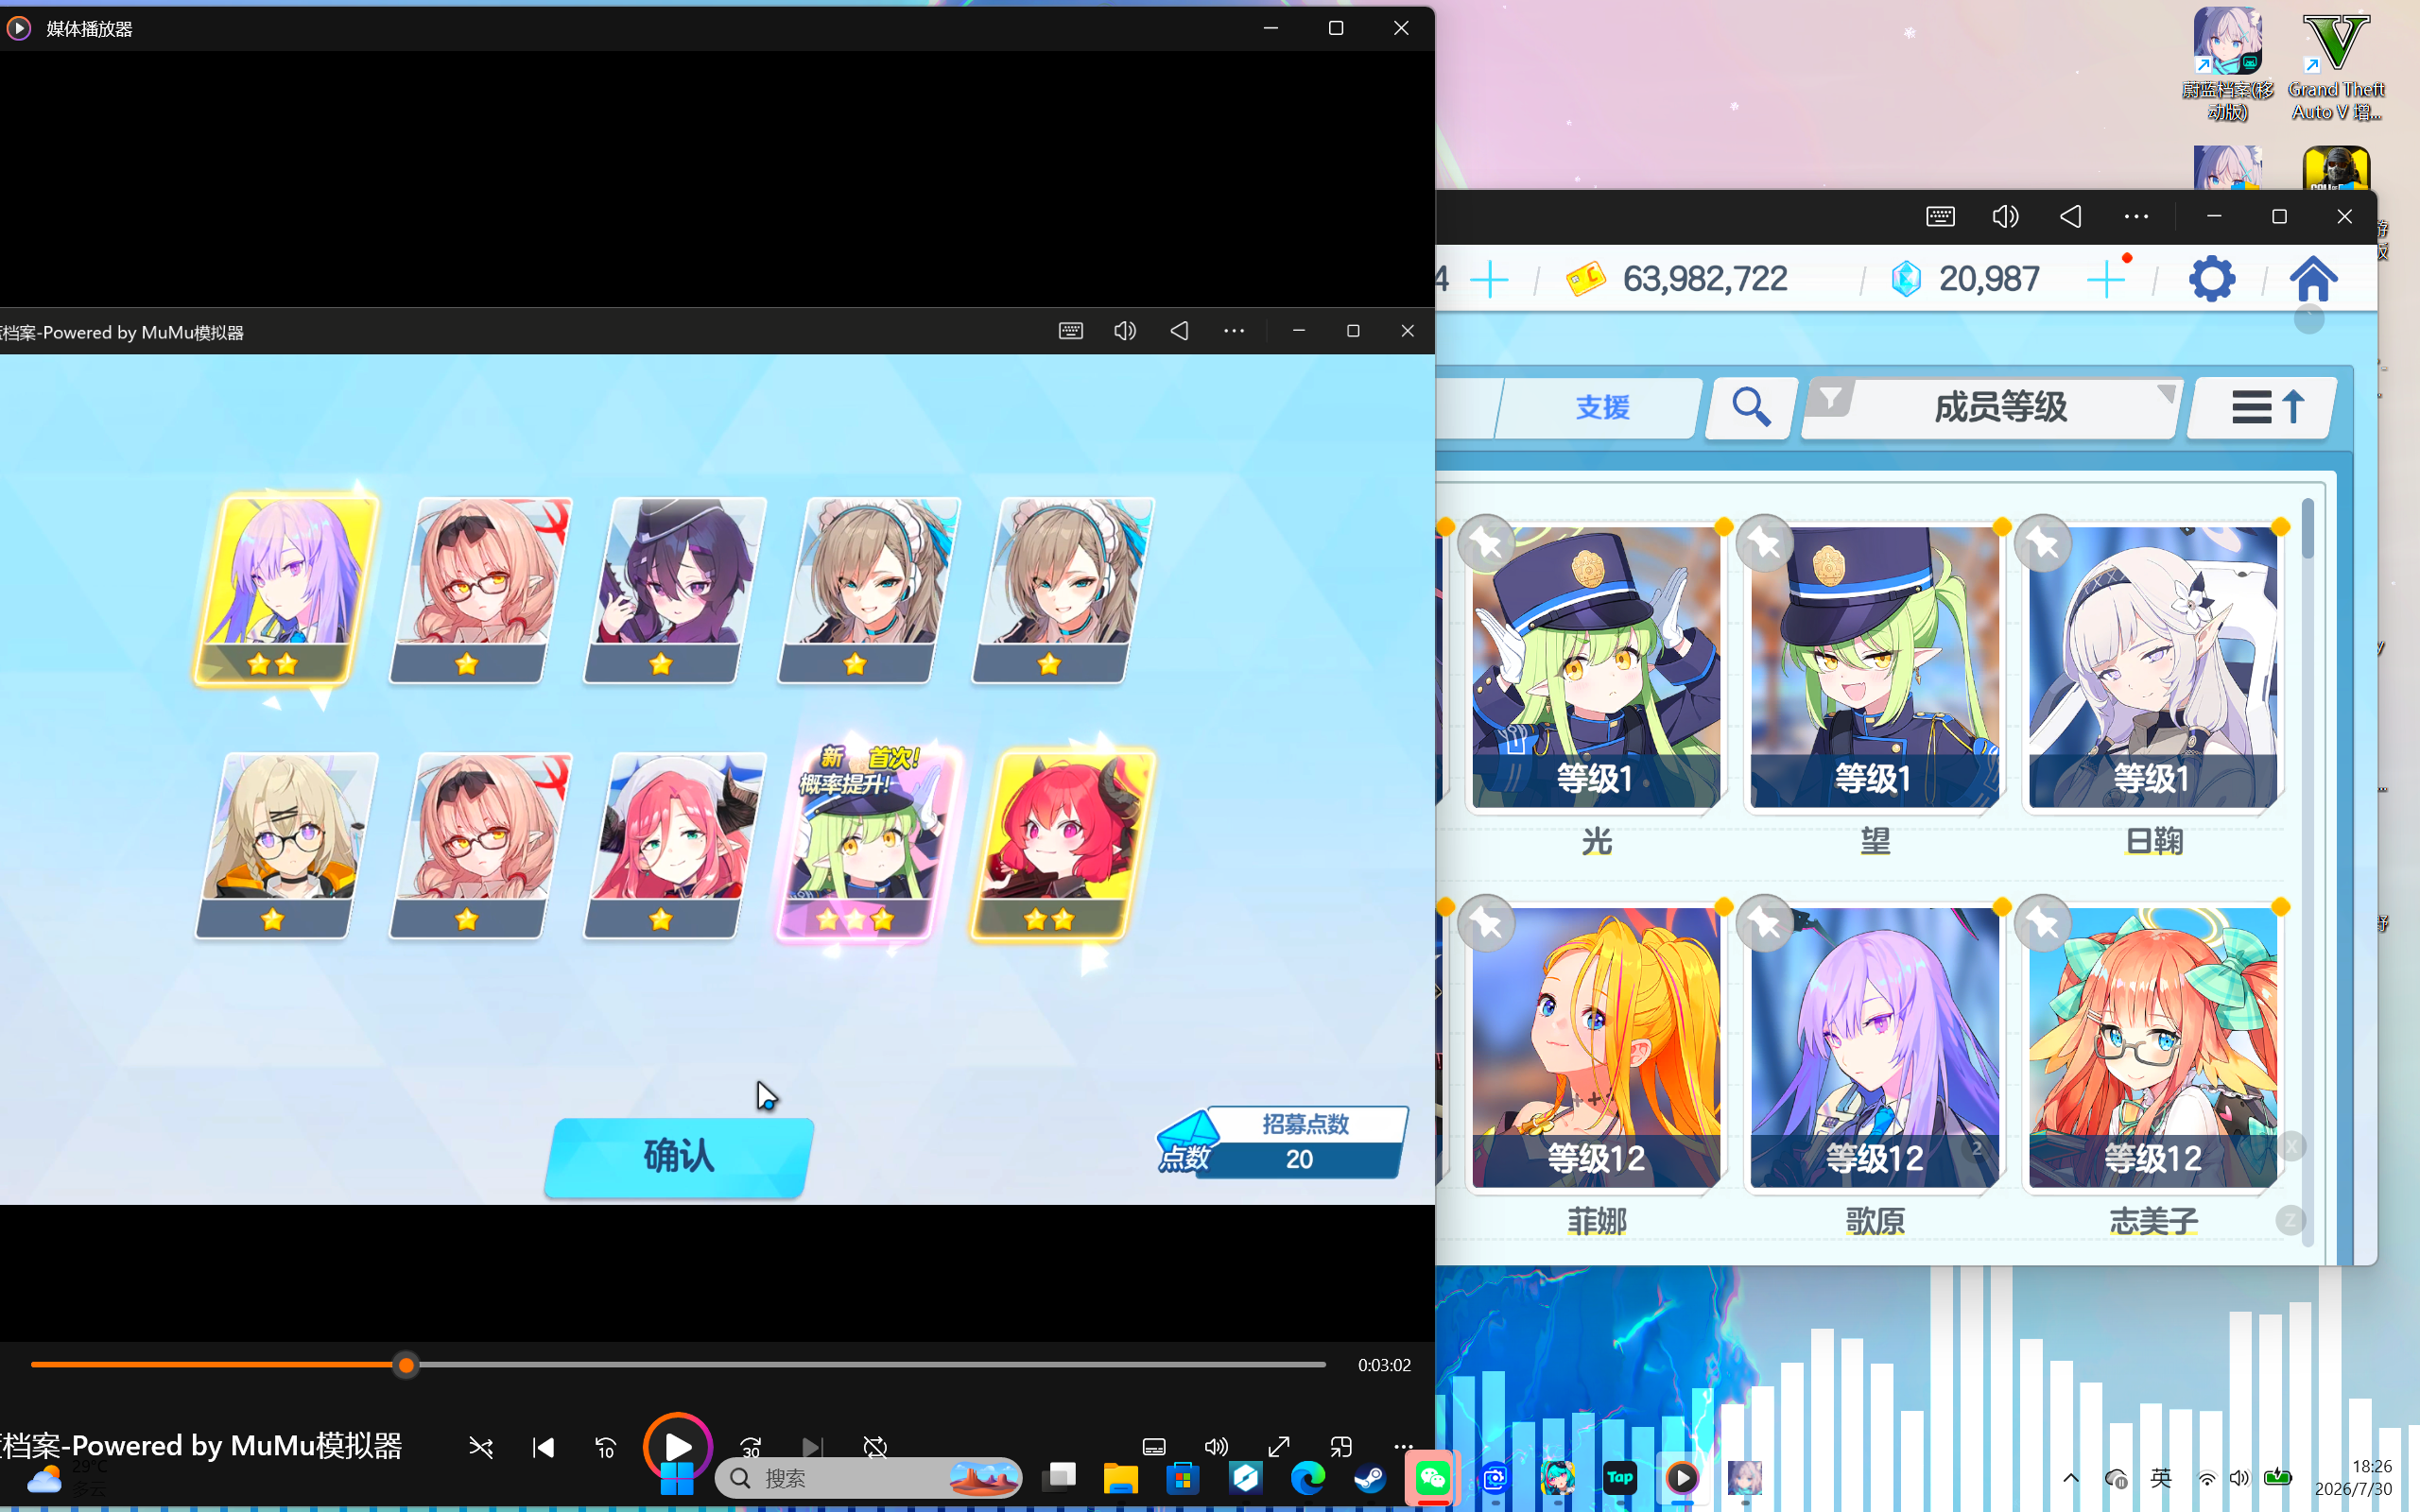Open the filter funnel icon

(1830, 400)
